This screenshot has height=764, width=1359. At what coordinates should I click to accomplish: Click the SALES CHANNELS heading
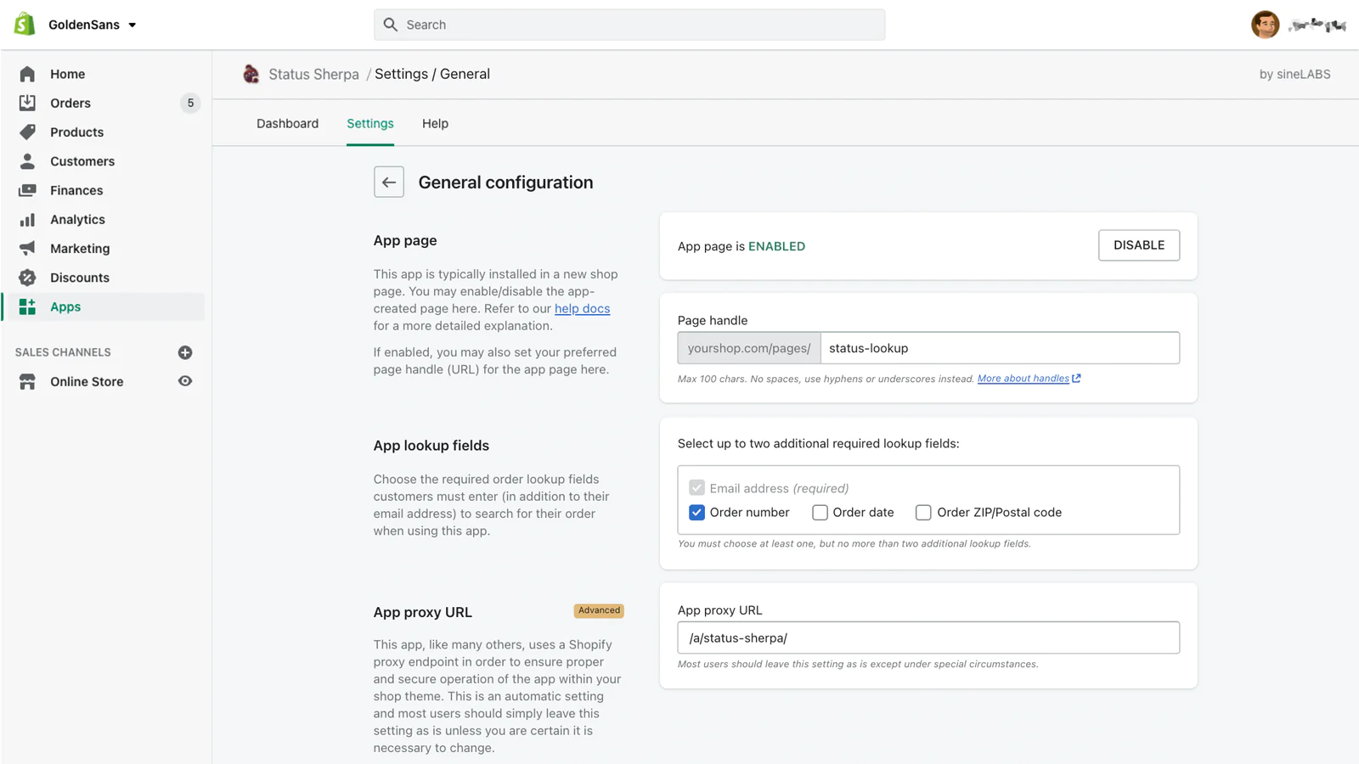pyautogui.click(x=63, y=352)
